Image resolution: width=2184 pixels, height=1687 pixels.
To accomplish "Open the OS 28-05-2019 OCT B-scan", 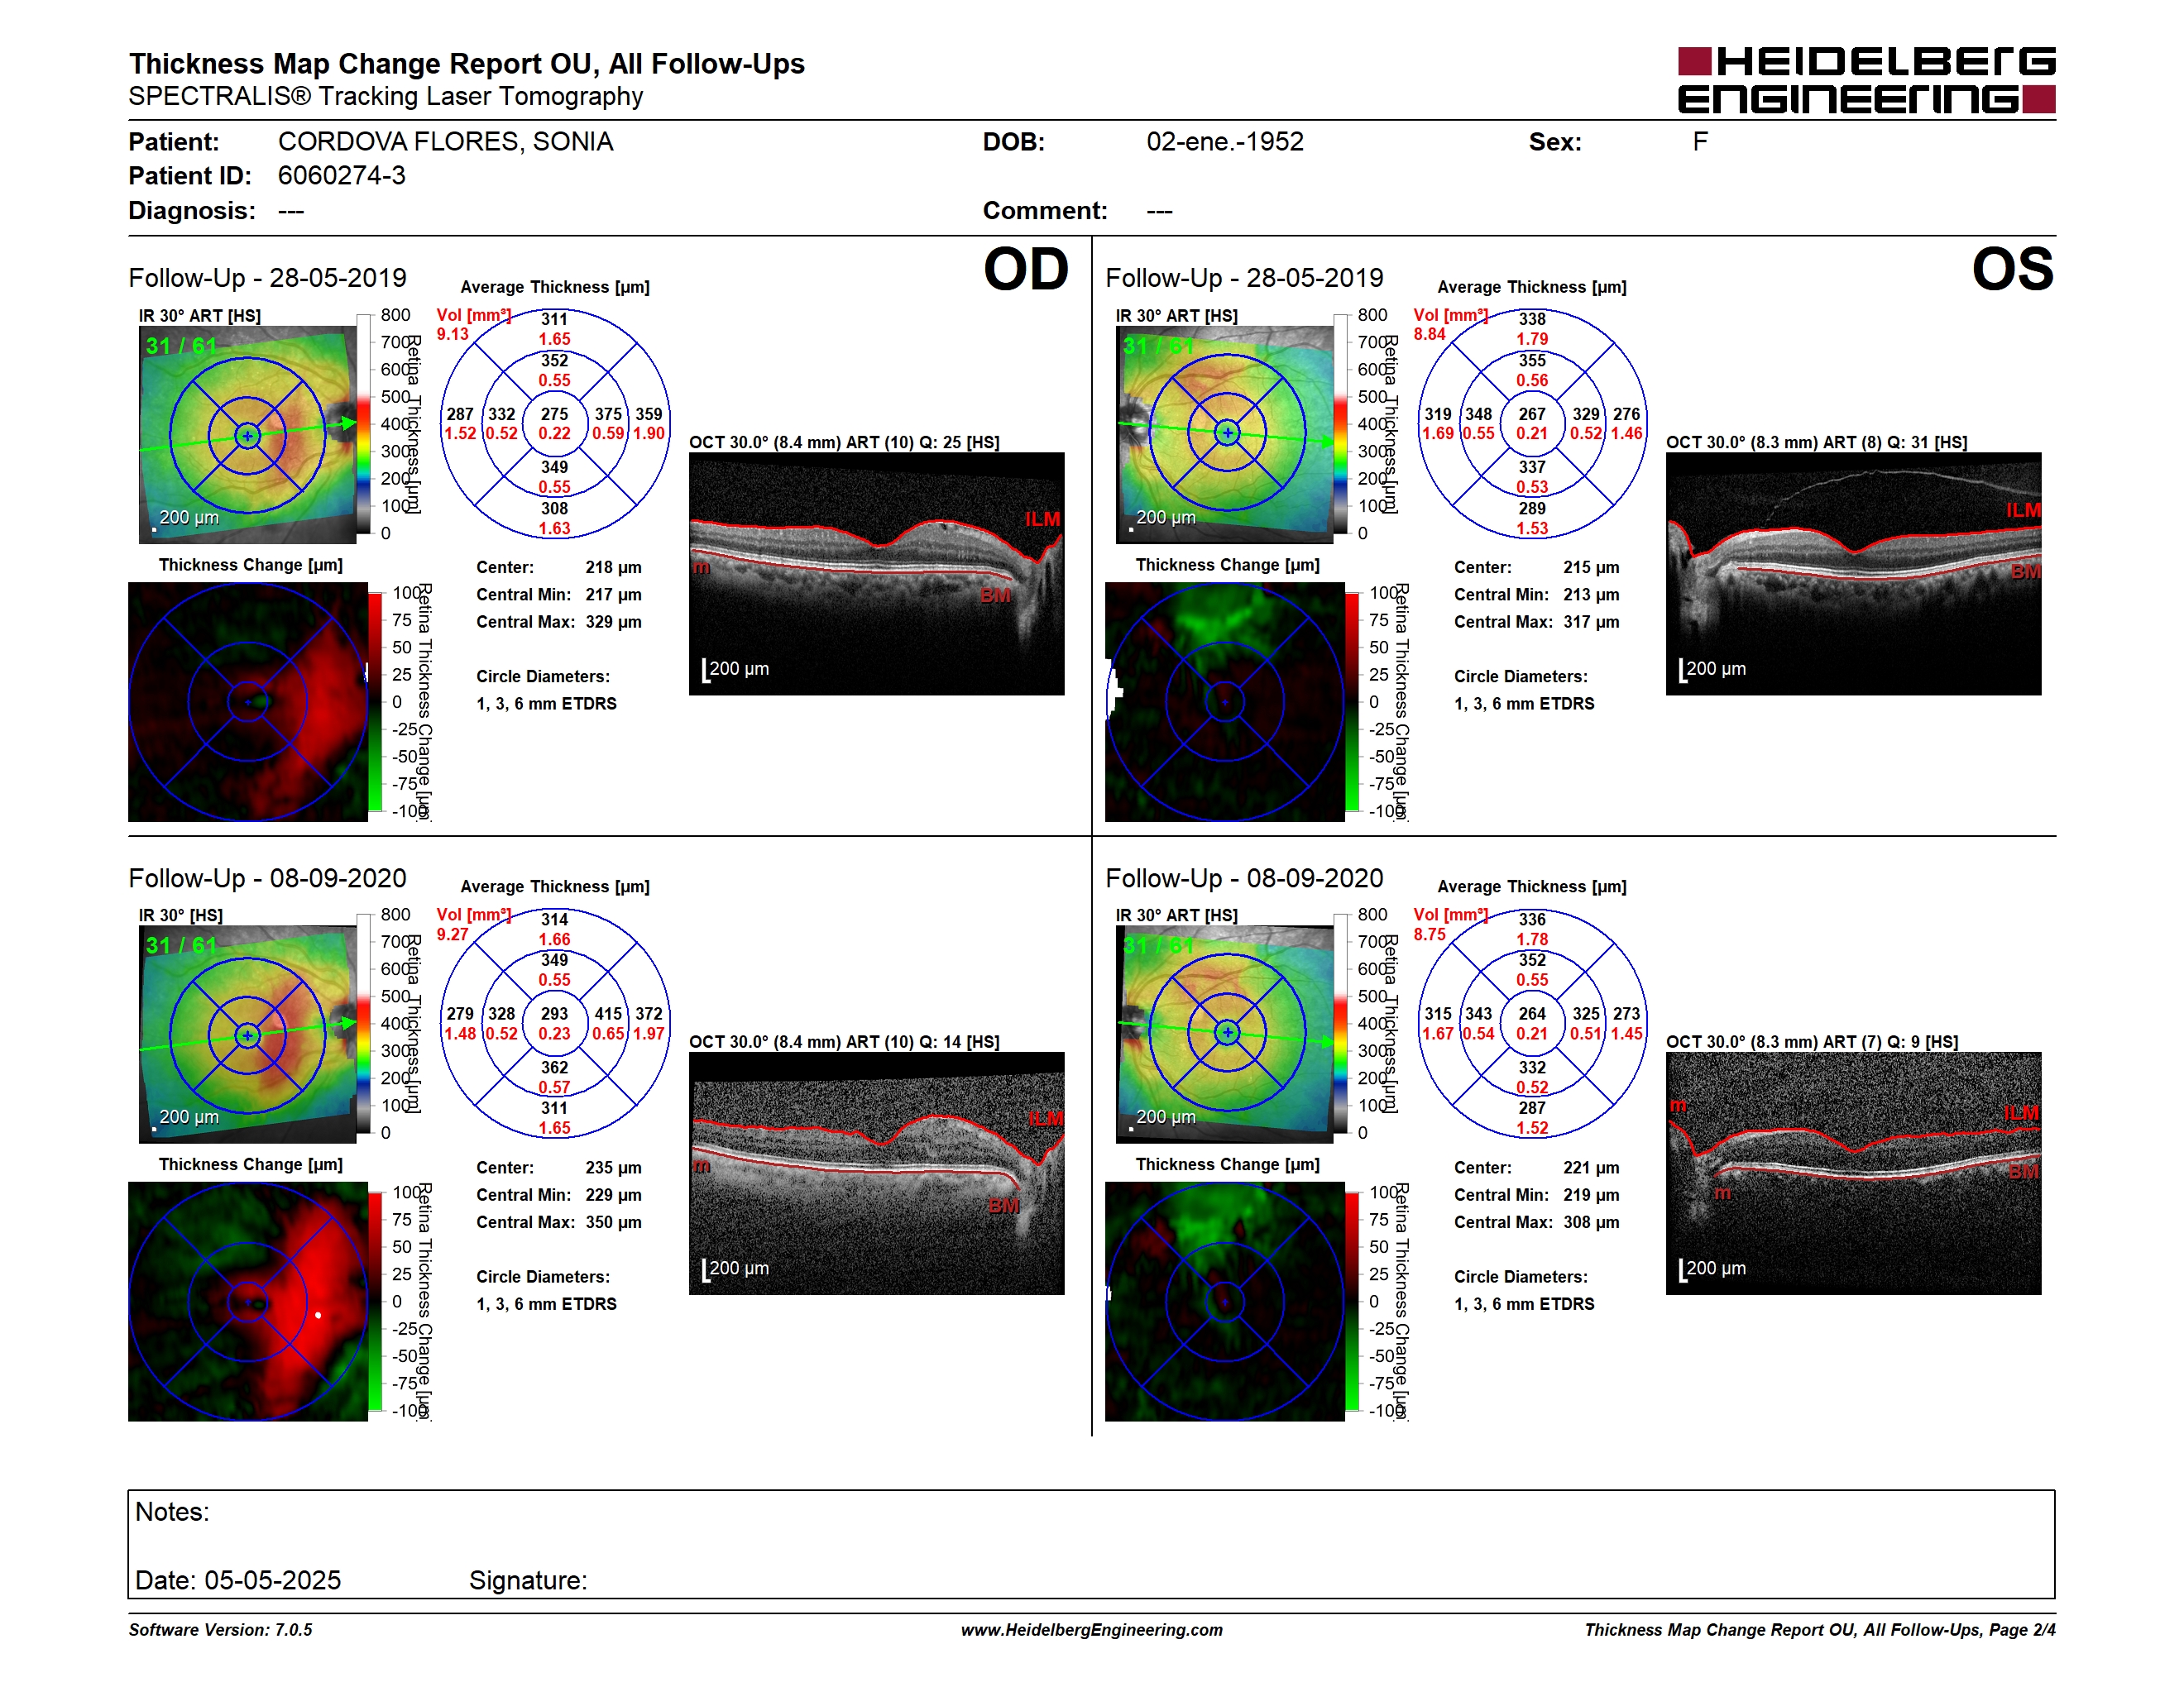I will click(1853, 574).
